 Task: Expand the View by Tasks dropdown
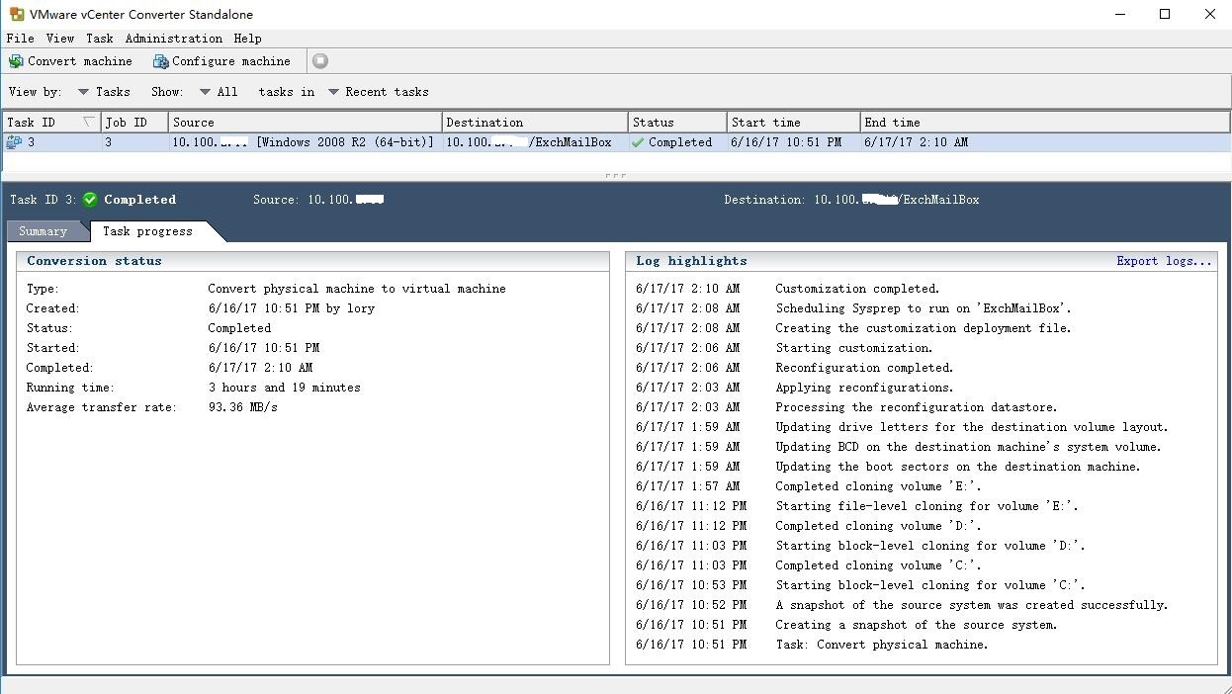point(104,92)
